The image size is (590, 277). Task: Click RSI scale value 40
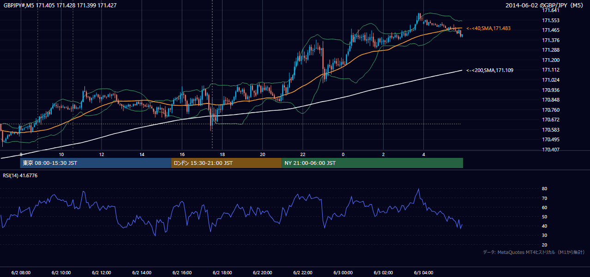[x=545, y=226]
